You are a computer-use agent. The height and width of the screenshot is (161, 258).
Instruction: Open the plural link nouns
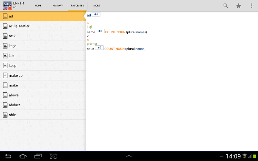(x=140, y=49)
